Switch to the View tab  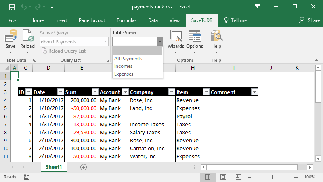pos(174,20)
